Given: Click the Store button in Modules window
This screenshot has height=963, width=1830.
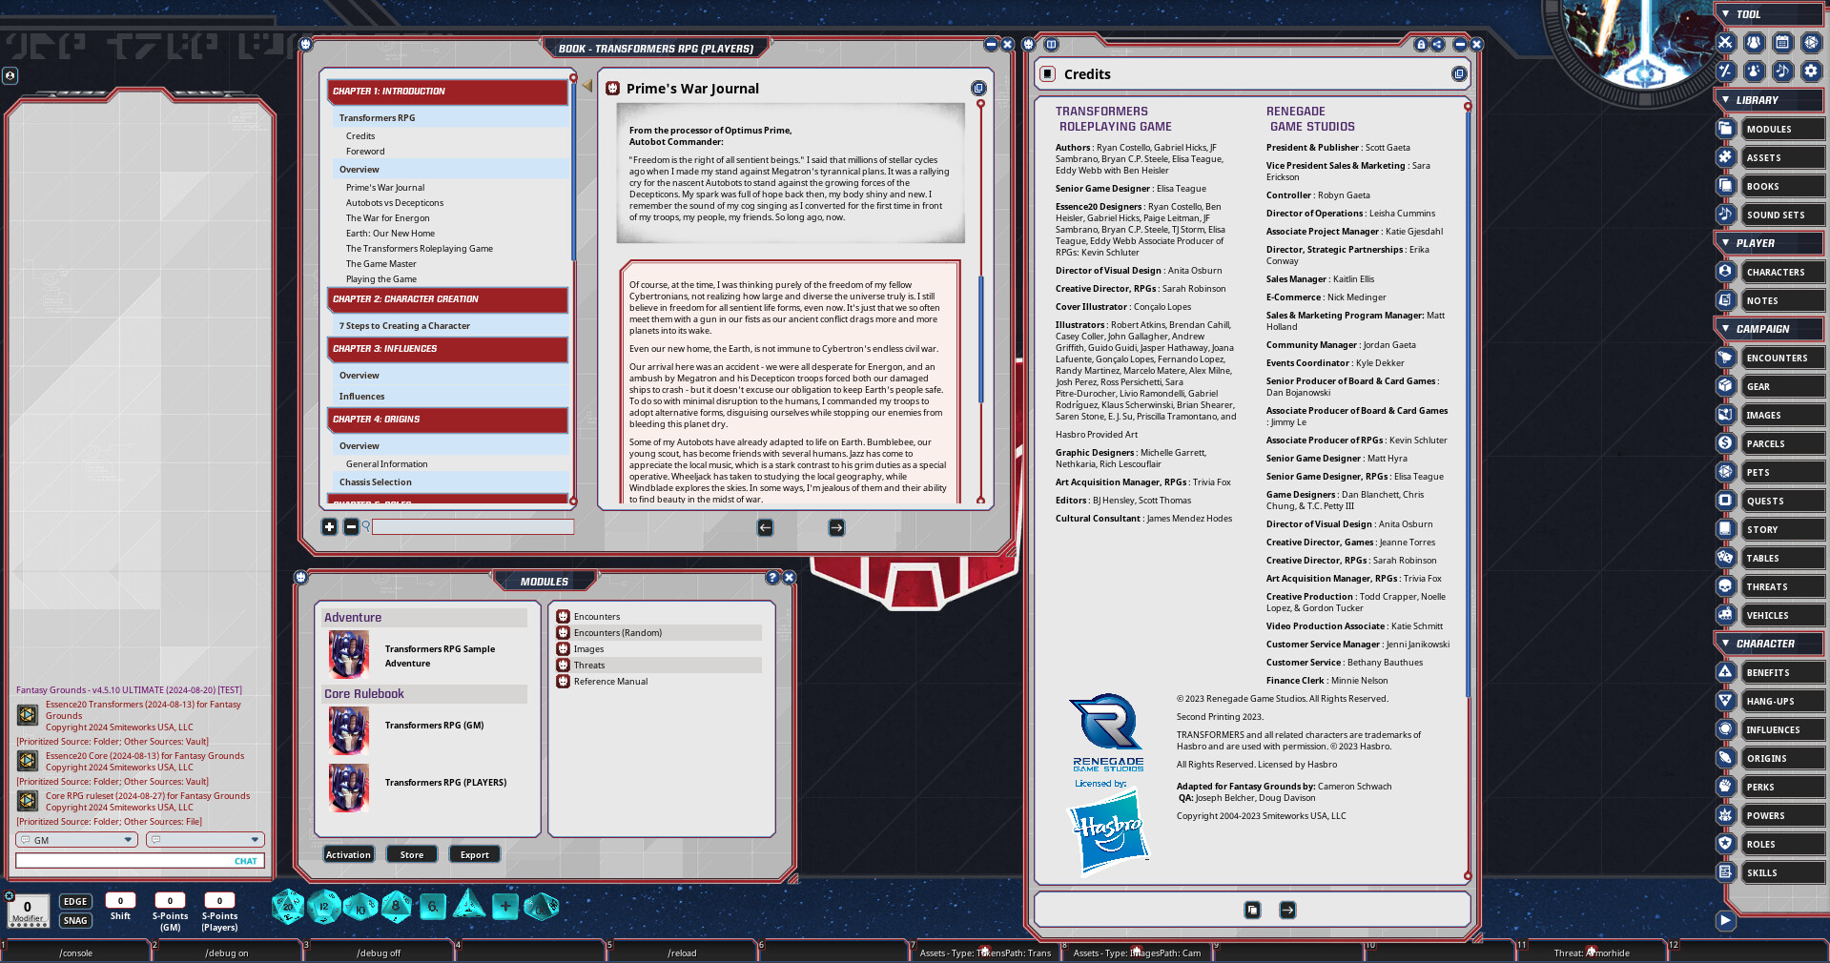Looking at the screenshot, I should pos(411,853).
